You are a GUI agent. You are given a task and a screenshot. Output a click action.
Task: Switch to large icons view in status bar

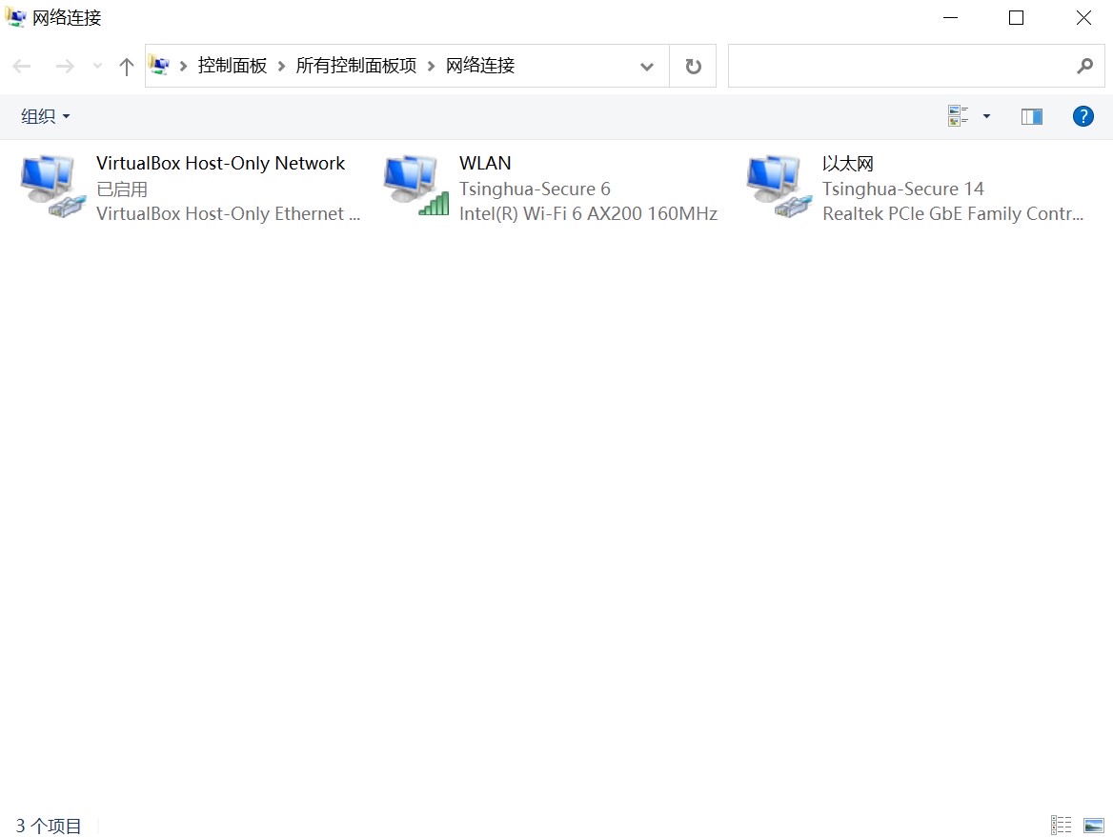tap(1093, 825)
